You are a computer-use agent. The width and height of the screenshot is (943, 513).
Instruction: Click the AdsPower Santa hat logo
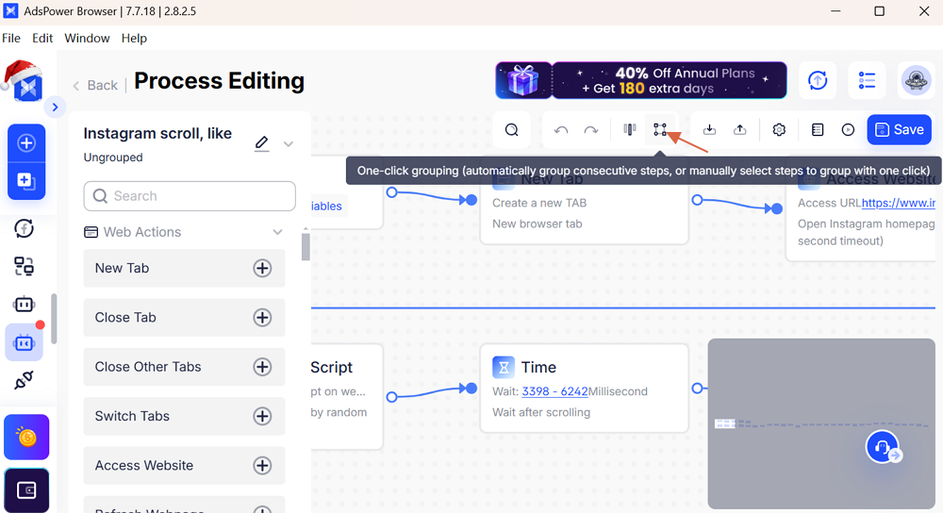point(25,82)
